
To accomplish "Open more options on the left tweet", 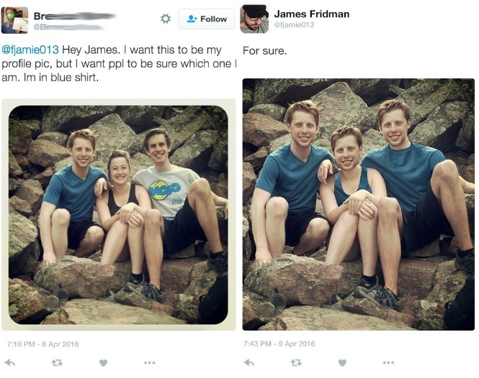I will coord(150,363).
